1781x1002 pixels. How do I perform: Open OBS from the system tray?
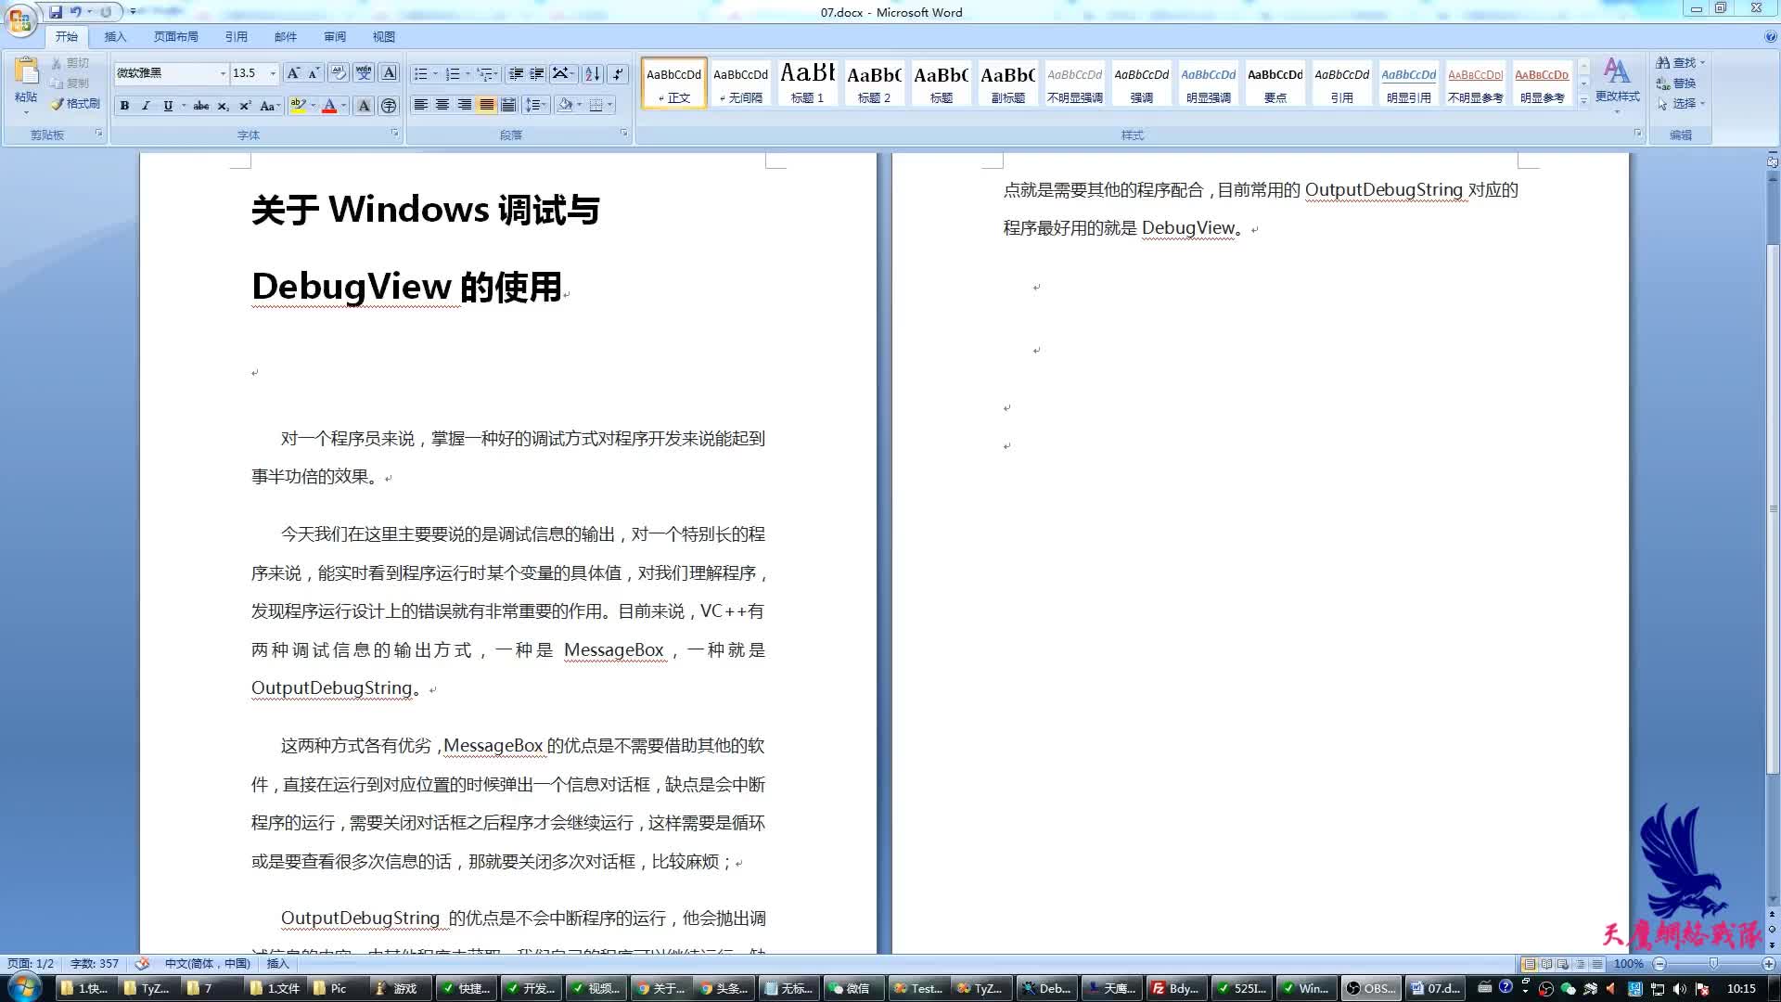pos(1371,988)
